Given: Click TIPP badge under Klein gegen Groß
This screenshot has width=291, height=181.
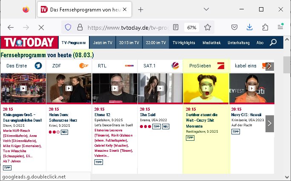Looking at the screenshot, I should (7, 168).
